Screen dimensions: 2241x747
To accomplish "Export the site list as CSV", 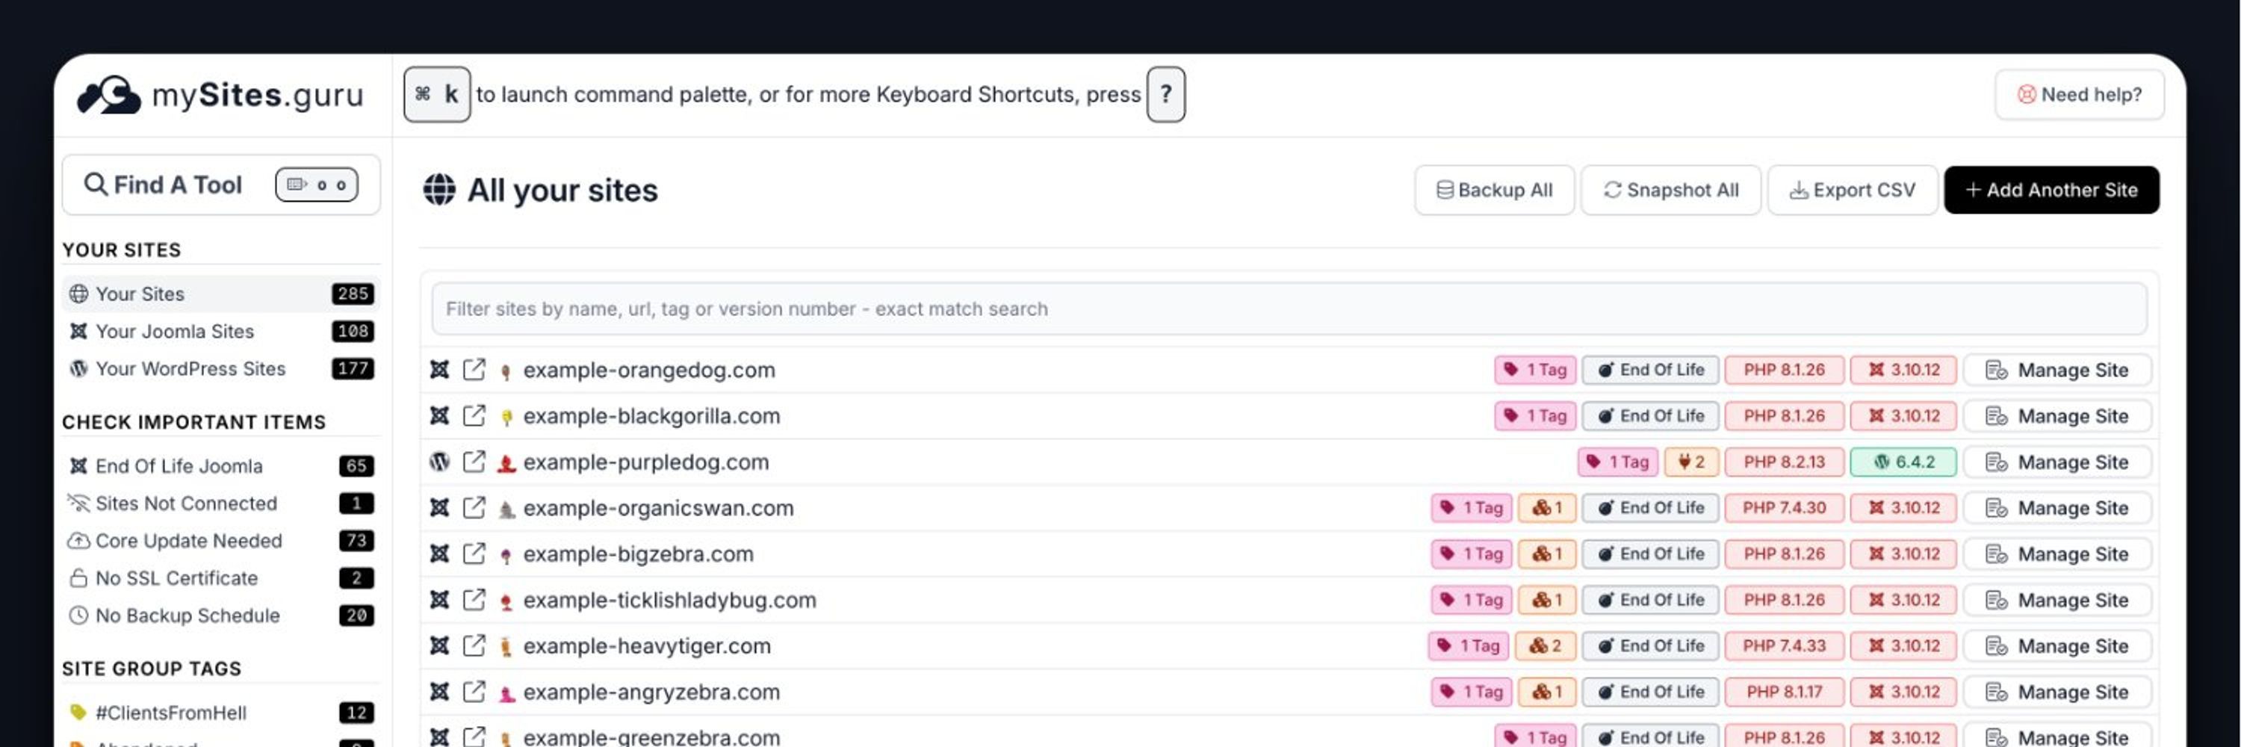I will pyautogui.click(x=1852, y=190).
